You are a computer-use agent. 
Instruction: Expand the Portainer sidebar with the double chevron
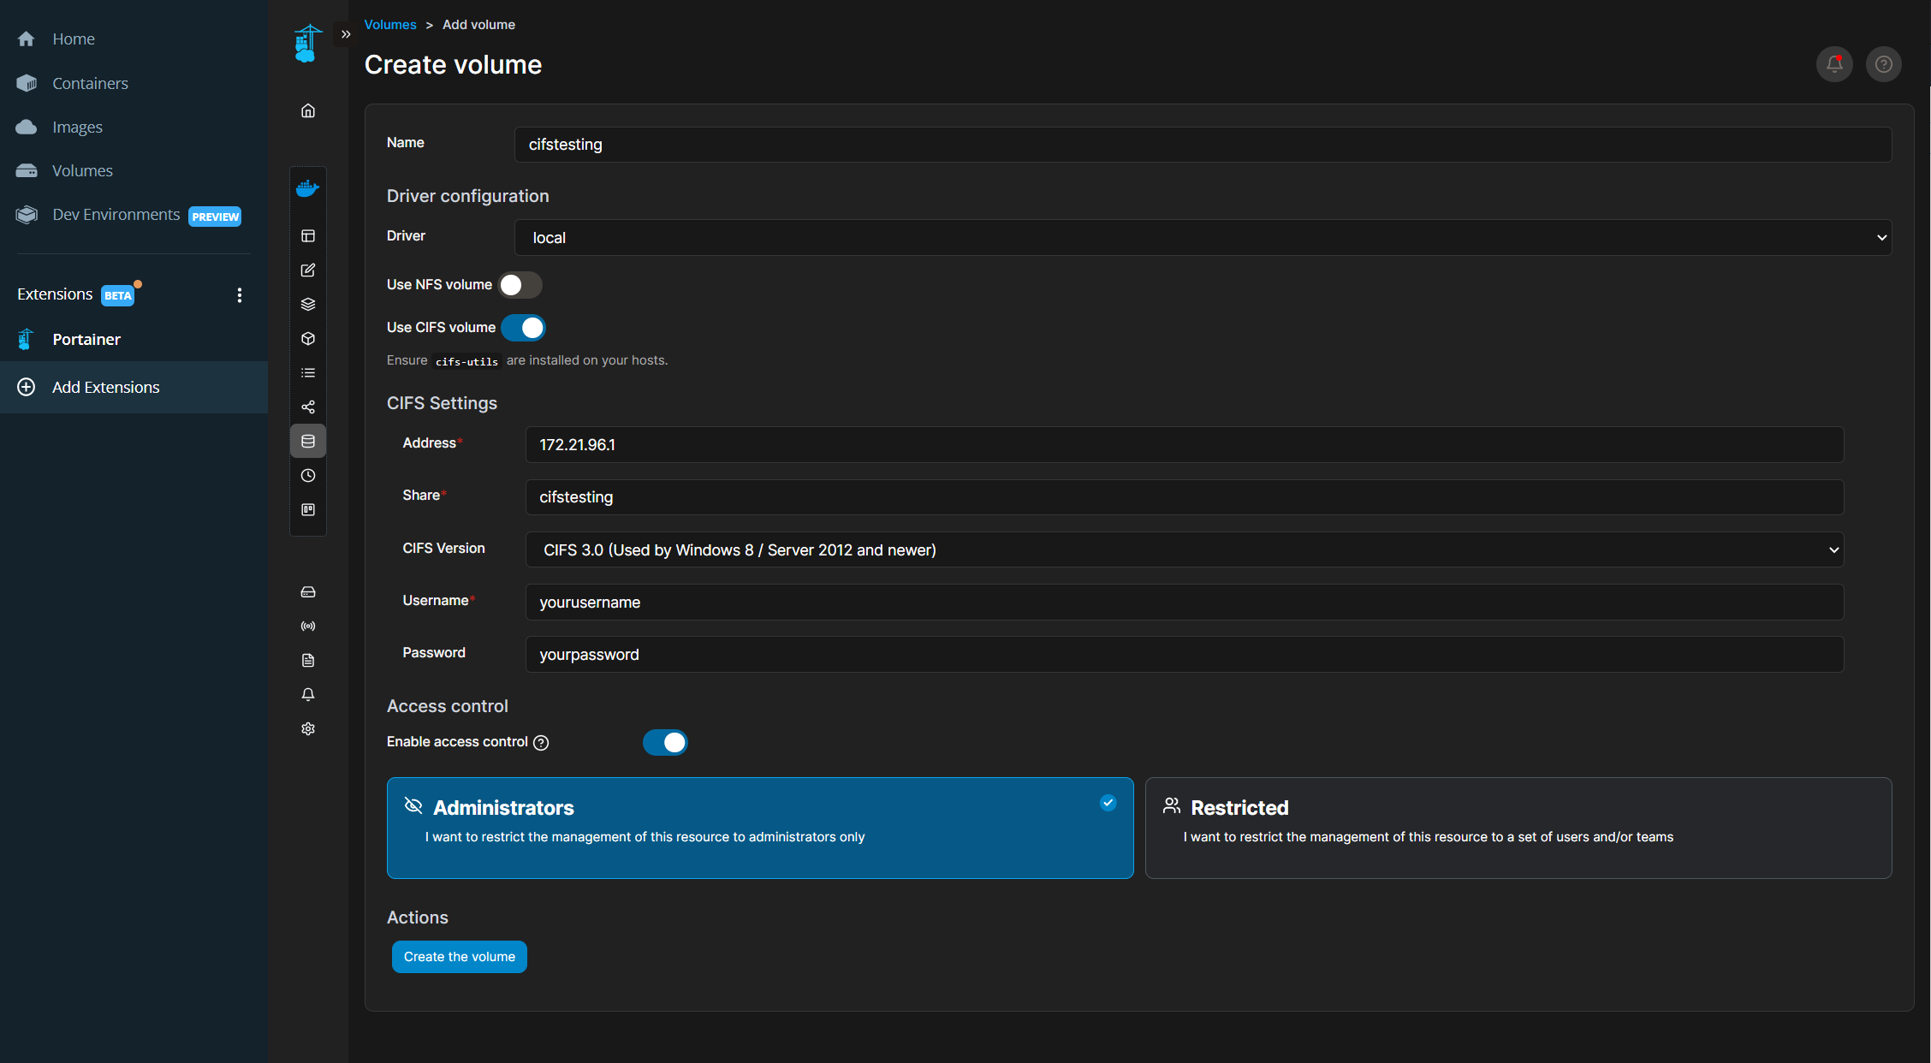pyautogui.click(x=346, y=34)
